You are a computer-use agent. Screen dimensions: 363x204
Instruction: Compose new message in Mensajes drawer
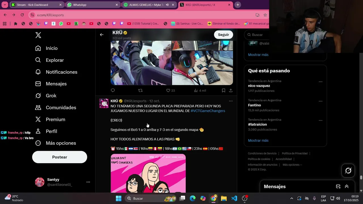[x=338, y=186]
